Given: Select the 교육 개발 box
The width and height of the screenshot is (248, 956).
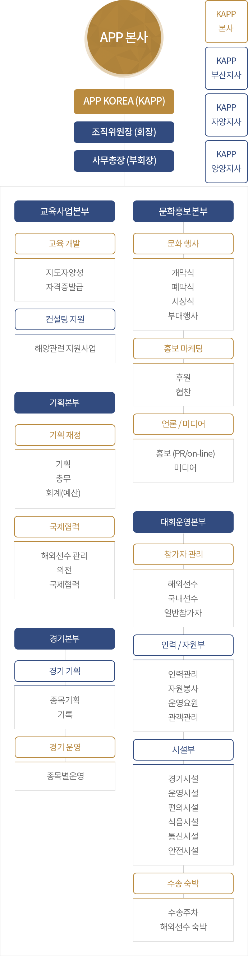Looking at the screenshot, I should click(x=65, y=244).
